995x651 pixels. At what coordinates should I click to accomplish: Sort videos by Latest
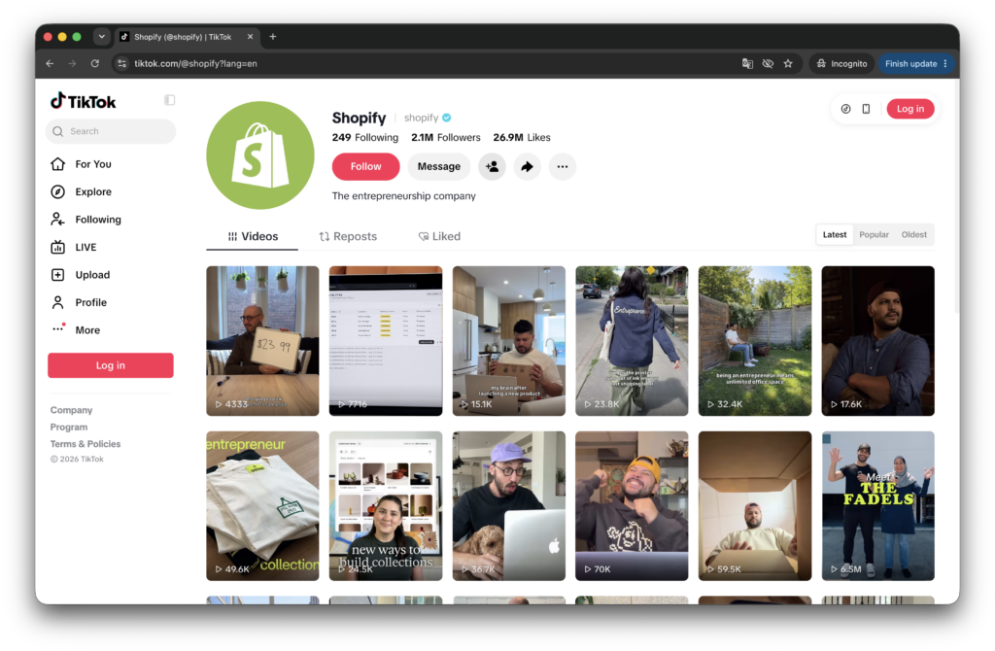pos(835,235)
